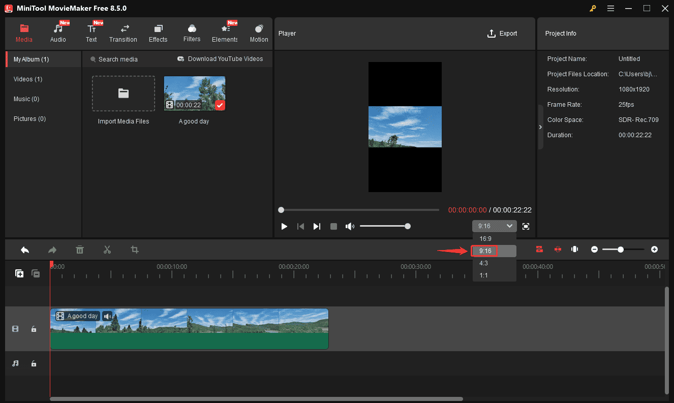The image size is (674, 403).
Task: Select the Filters tool
Action: point(192,32)
